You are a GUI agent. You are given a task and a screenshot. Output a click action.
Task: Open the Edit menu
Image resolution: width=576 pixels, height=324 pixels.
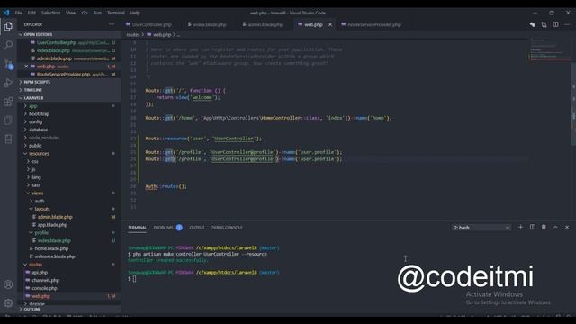pyautogui.click(x=31, y=13)
